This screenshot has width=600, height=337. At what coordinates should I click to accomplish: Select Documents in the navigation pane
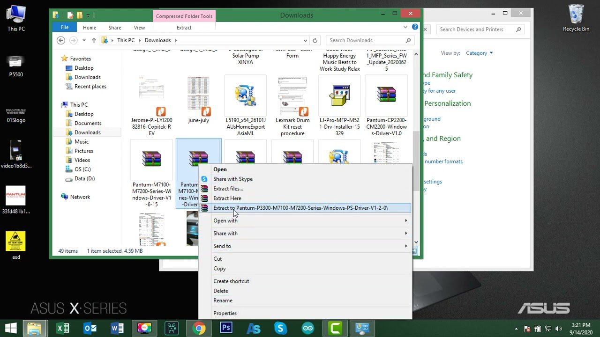88,123
